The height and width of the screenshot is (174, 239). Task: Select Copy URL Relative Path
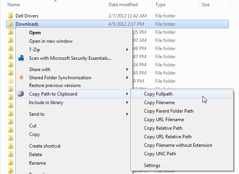click(168, 137)
